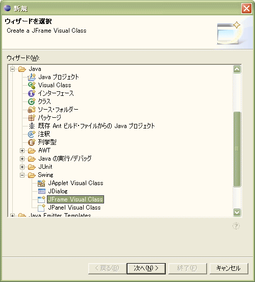Collapse the top-level Java folder

coord(12,69)
